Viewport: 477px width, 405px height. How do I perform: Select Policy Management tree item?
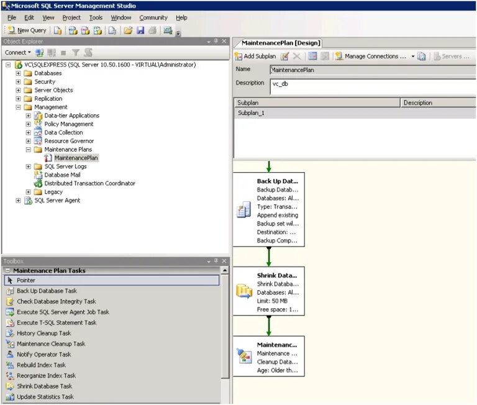[69, 124]
